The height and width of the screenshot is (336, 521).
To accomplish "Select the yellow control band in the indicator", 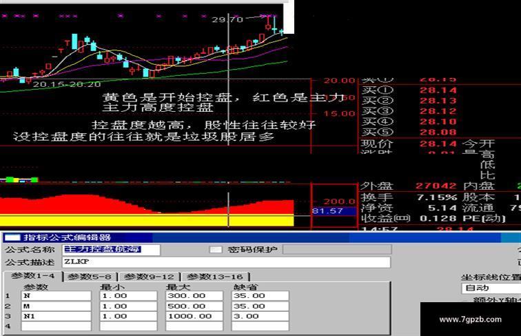I will (x=147, y=221).
